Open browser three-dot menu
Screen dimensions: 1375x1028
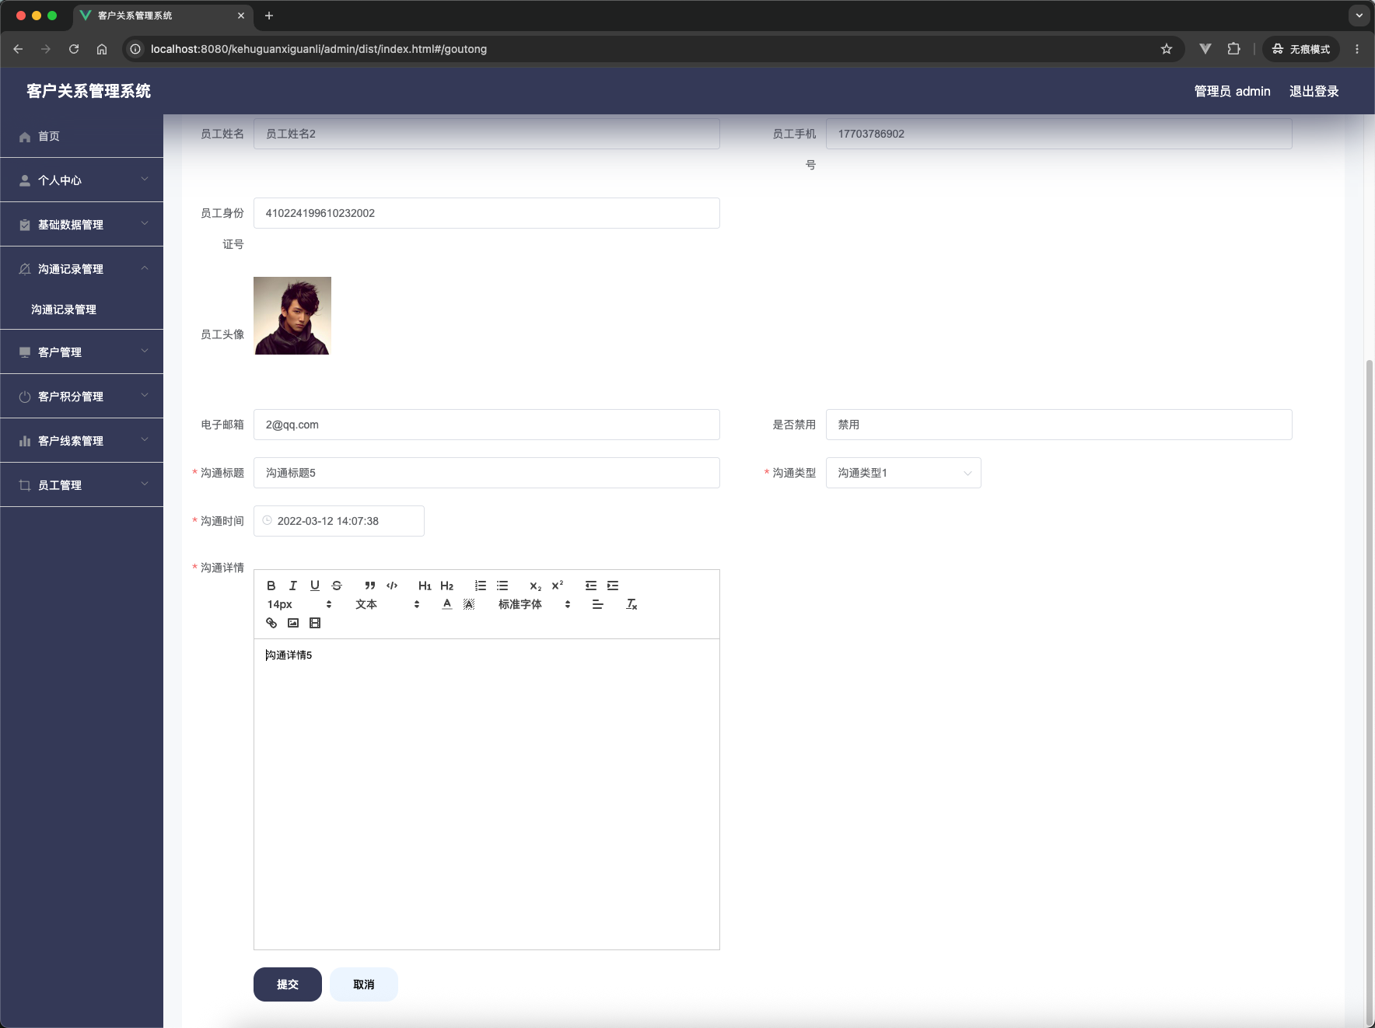pos(1357,49)
